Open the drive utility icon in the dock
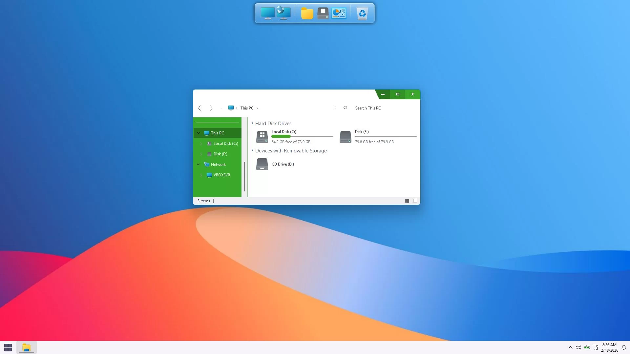This screenshot has height=354, width=630. coord(323,13)
